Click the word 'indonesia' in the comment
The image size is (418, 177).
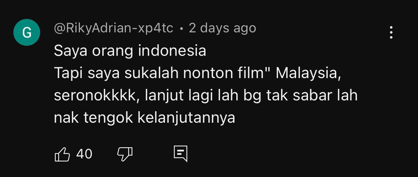pyautogui.click(x=172, y=51)
